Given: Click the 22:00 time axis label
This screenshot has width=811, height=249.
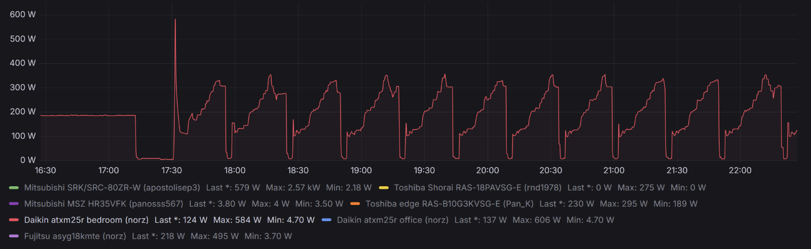Looking at the screenshot, I should (740, 171).
